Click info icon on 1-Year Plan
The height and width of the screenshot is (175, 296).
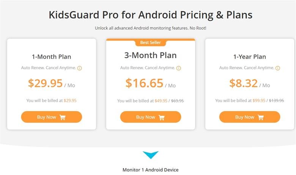[x=278, y=68]
